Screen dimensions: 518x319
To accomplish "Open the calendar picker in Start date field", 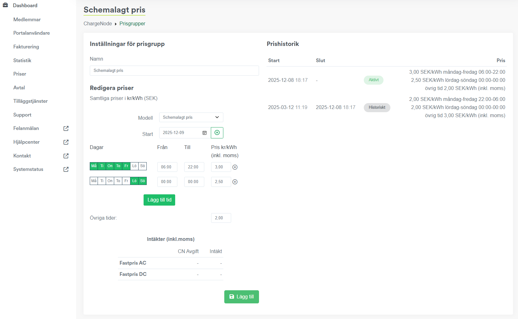I will 205,133.
